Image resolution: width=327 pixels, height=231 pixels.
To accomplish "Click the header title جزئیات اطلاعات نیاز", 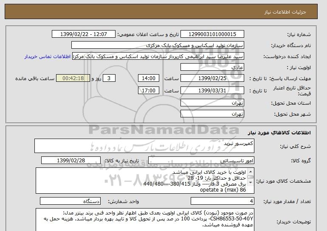I will [x=285, y=12].
